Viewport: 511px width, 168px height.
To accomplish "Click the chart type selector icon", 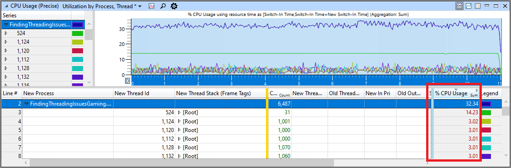I will [151, 6].
